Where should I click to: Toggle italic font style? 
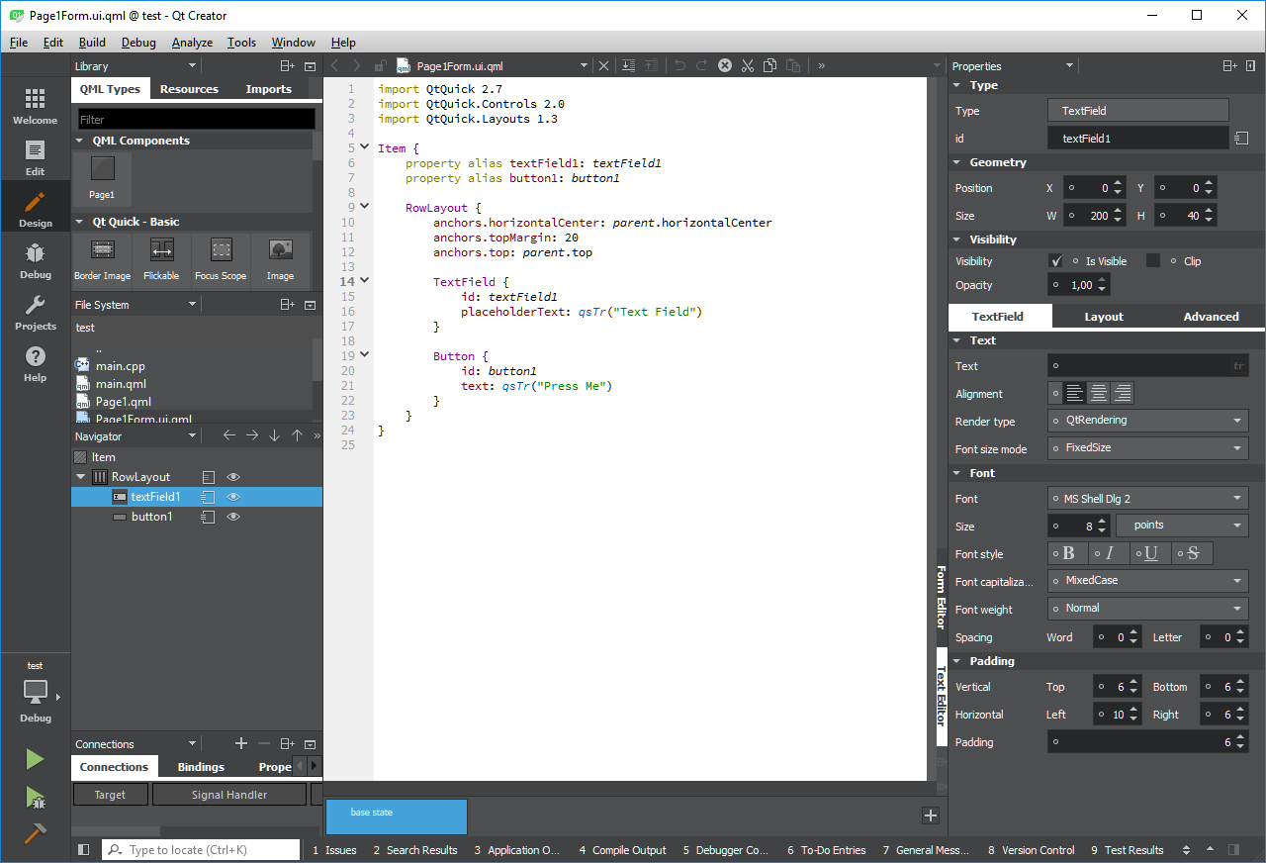[x=1110, y=553]
